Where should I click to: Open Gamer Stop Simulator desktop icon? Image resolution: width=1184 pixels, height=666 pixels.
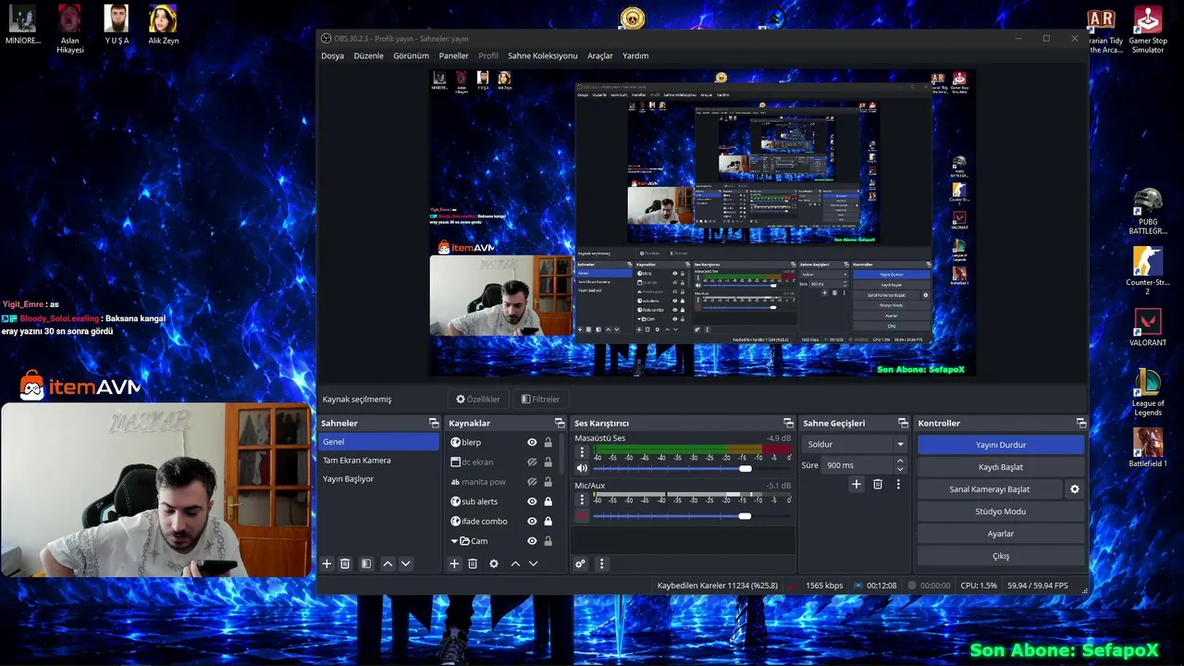pos(1148,30)
